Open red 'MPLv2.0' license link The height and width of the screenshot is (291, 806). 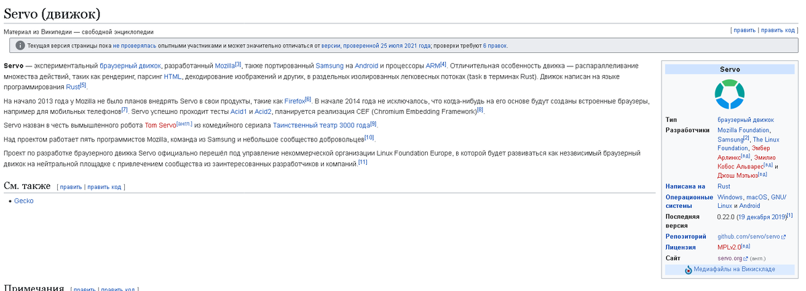tap(729, 247)
